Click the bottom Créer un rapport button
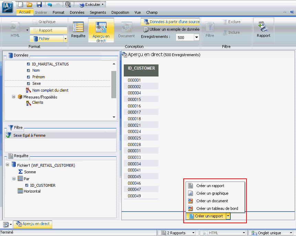 pos(206,216)
